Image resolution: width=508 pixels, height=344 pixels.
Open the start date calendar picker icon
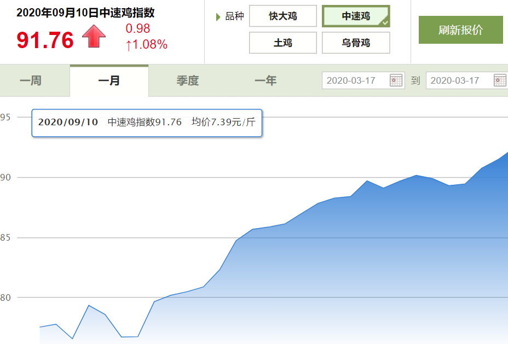point(396,80)
